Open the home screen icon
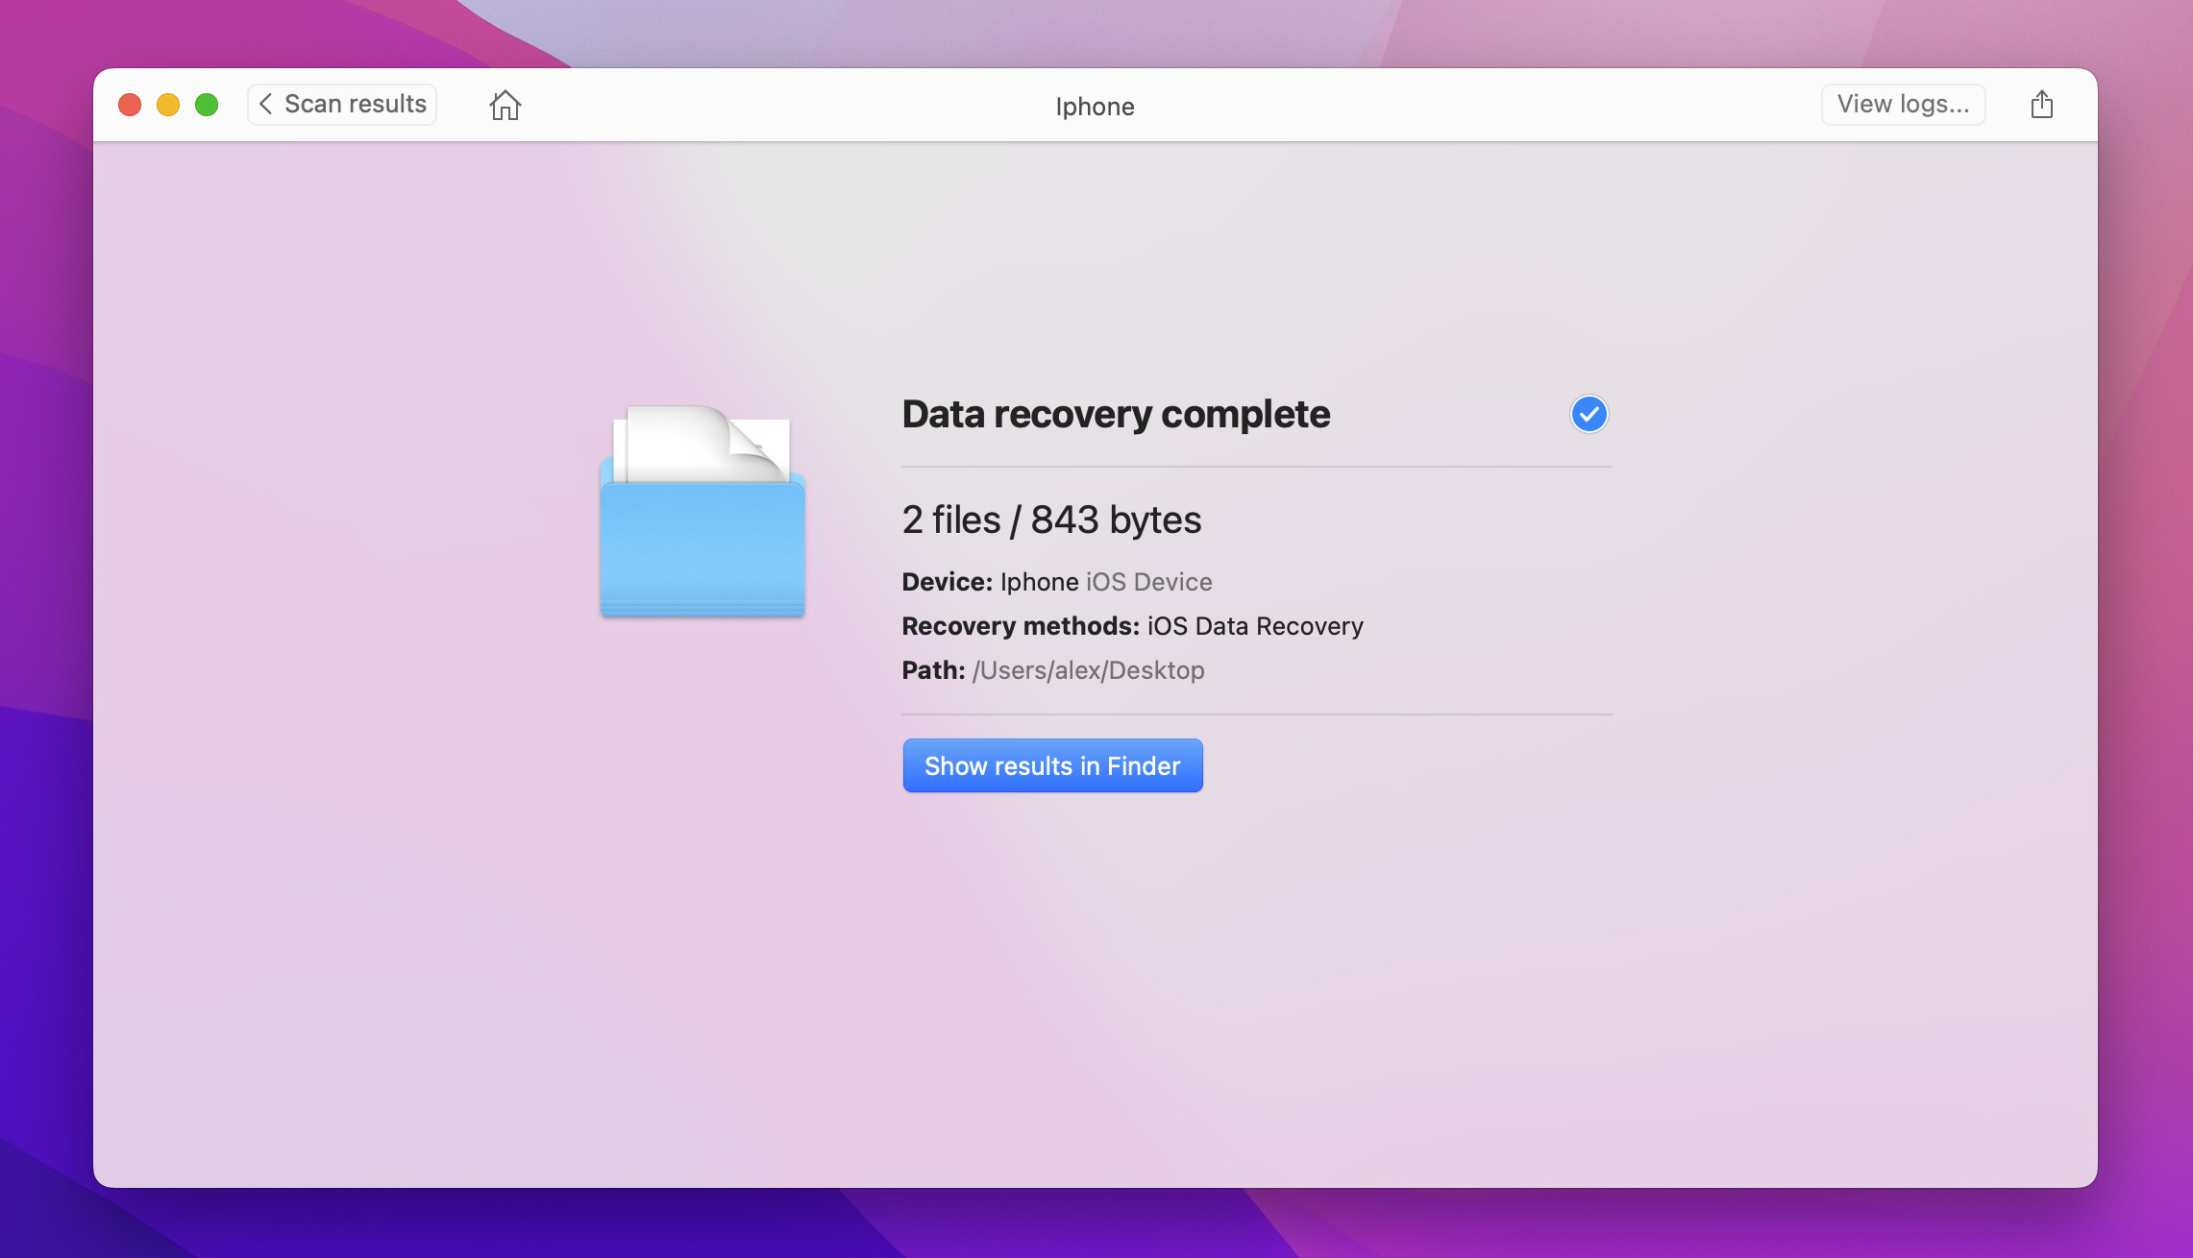The height and width of the screenshot is (1258, 2193). (x=505, y=105)
